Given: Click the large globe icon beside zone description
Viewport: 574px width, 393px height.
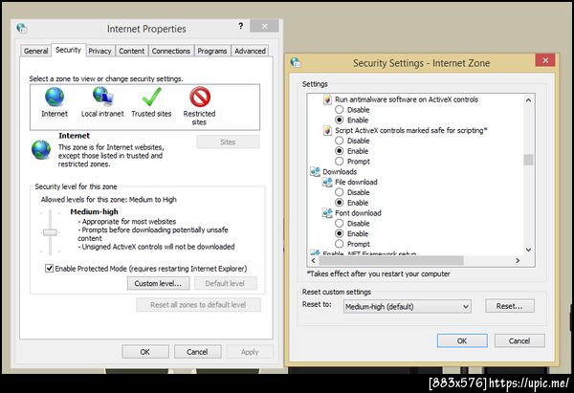Looking at the screenshot, I should click(x=41, y=150).
